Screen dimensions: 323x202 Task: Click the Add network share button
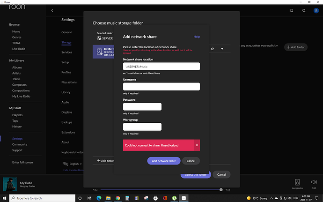164,161
